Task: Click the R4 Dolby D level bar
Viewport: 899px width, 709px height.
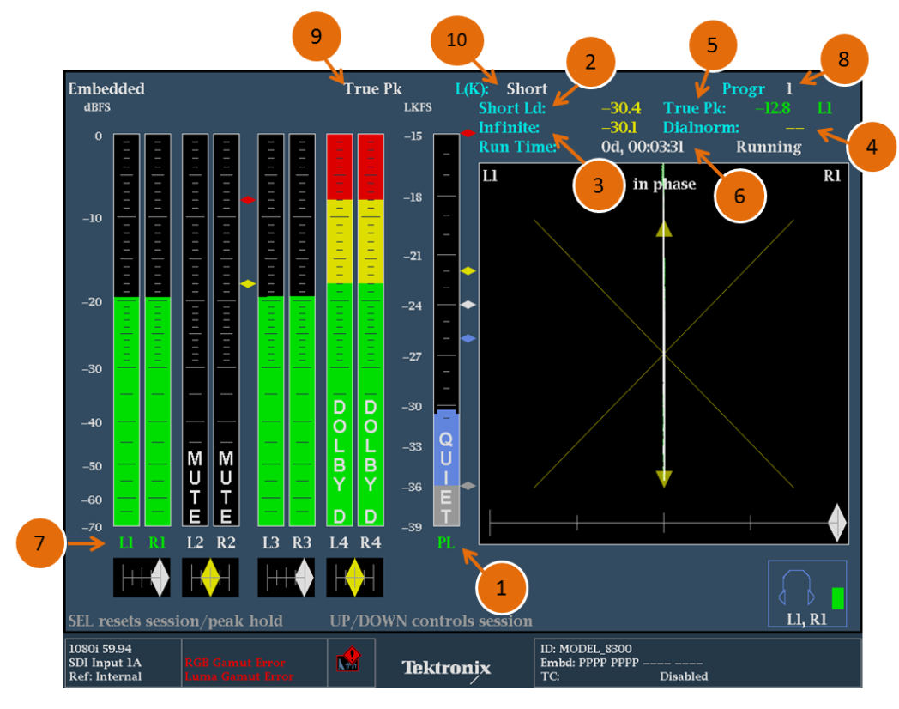Action: (x=371, y=330)
